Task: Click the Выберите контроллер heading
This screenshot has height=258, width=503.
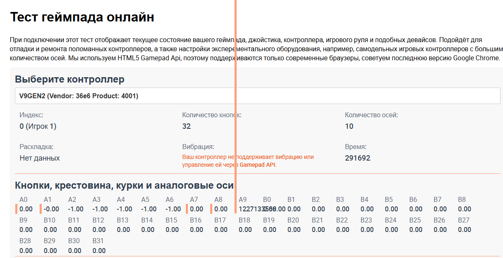Action: [x=69, y=79]
